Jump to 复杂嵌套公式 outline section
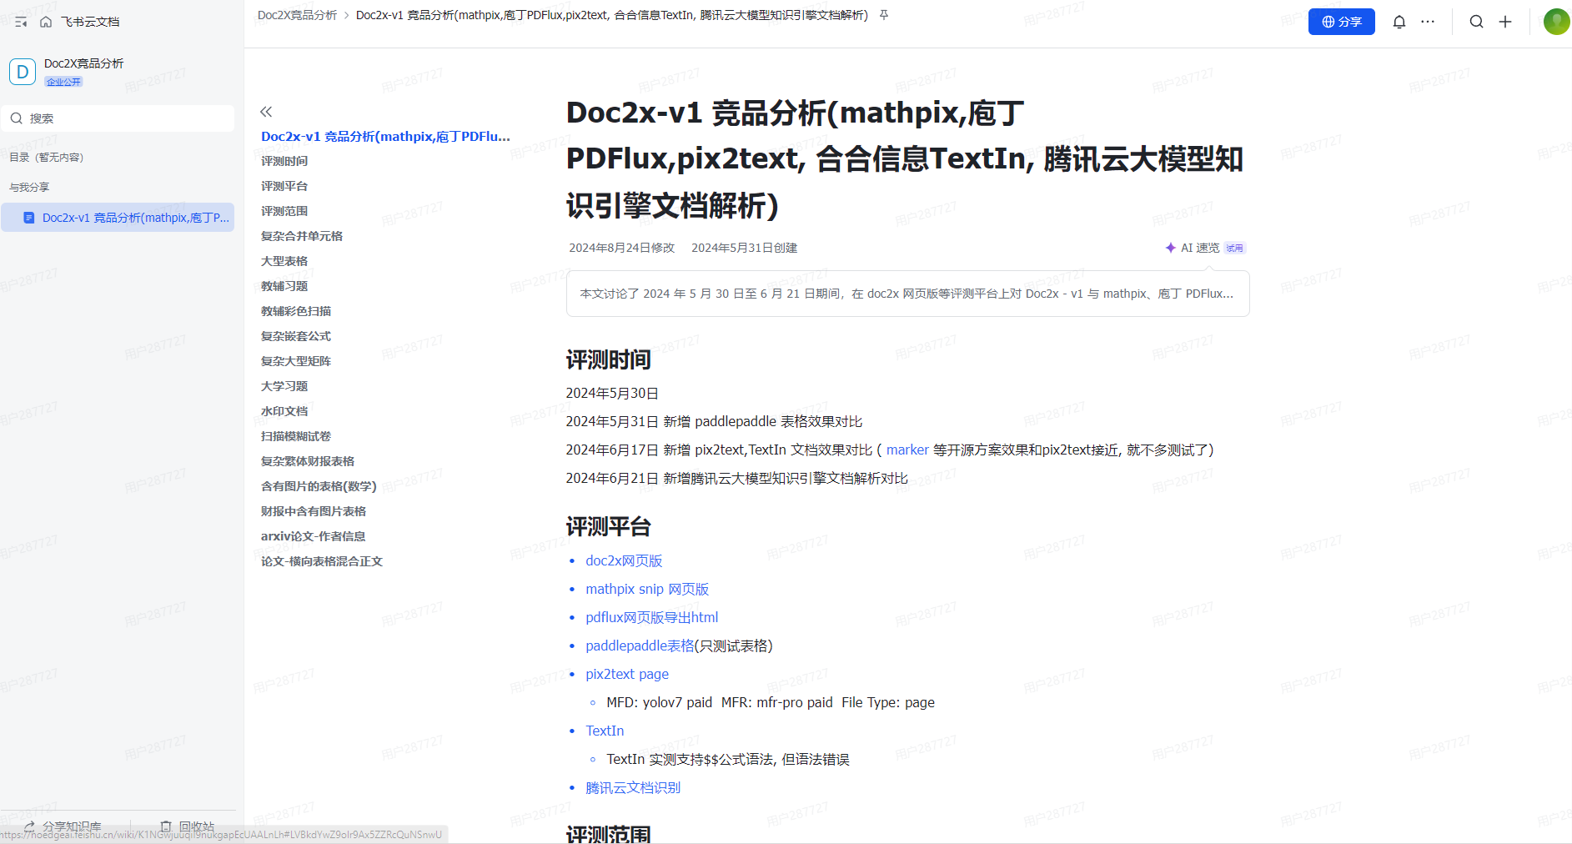Screen dimensions: 1572x844 pos(296,336)
